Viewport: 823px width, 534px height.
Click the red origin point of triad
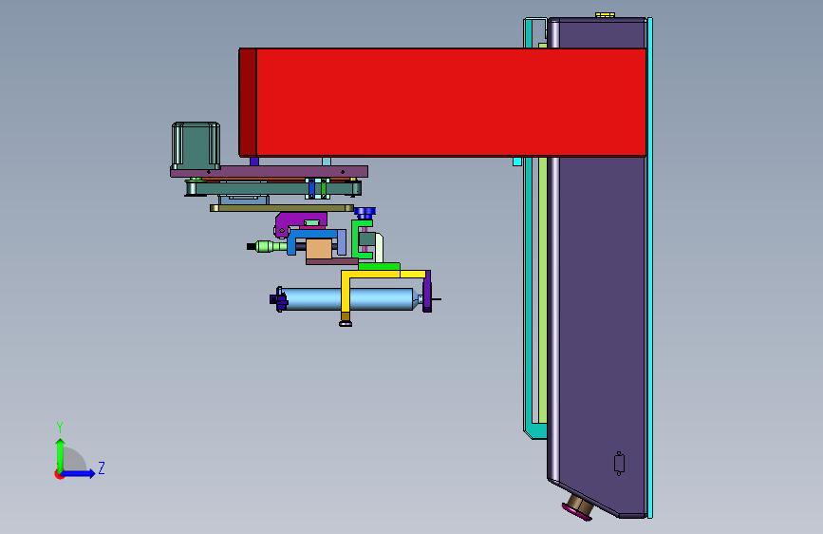click(59, 474)
